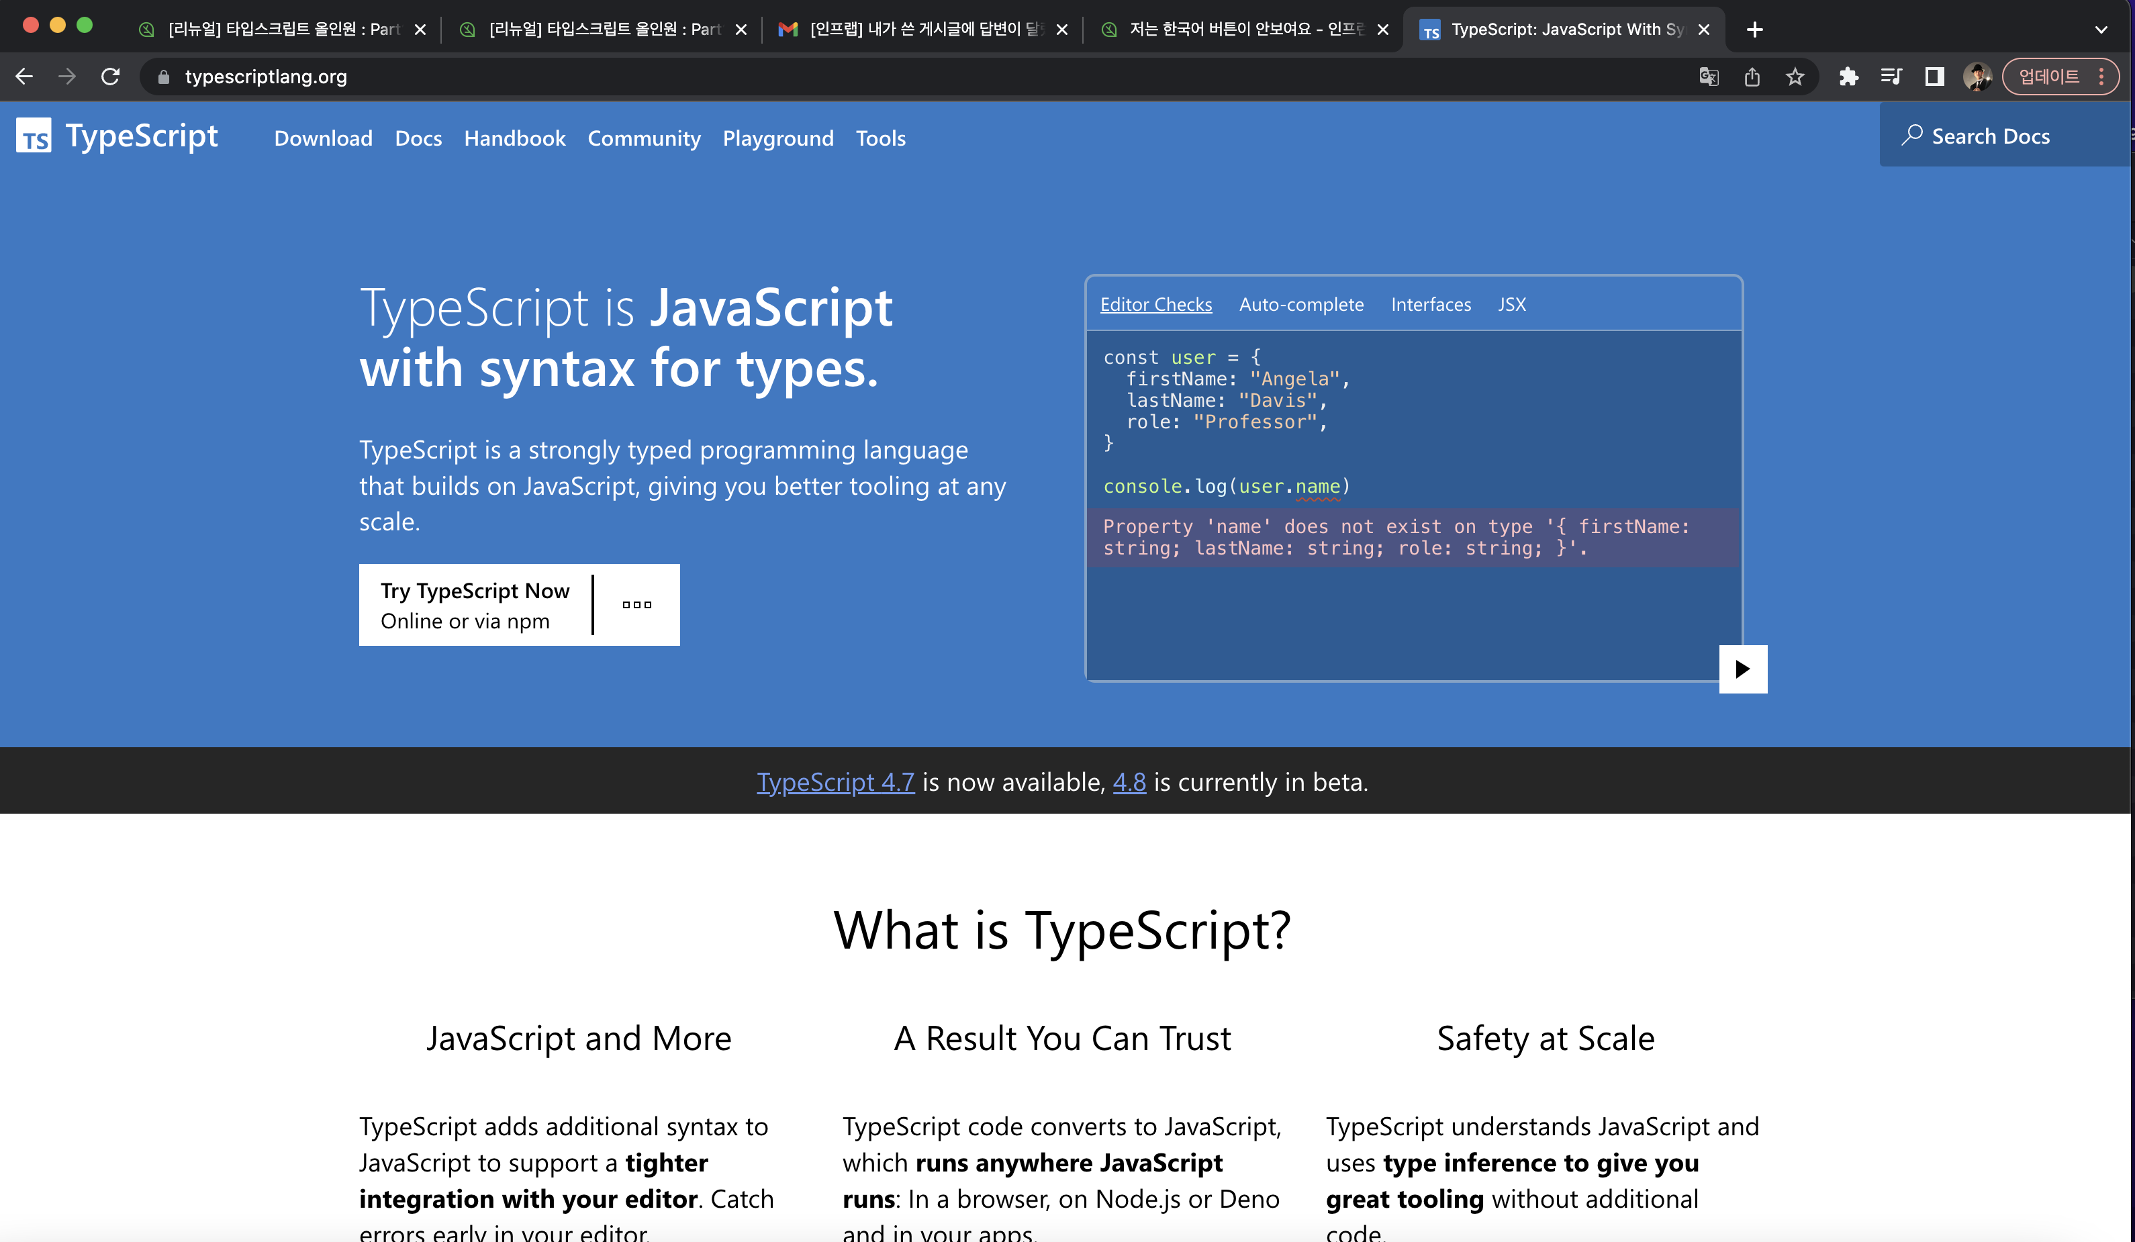Viewport: 2135px width, 1242px height.
Task: Open the Google Translate page icon
Action: point(1708,77)
